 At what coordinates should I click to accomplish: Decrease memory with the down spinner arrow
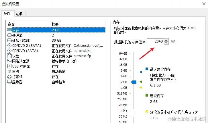pyautogui.click(x=166, y=43)
